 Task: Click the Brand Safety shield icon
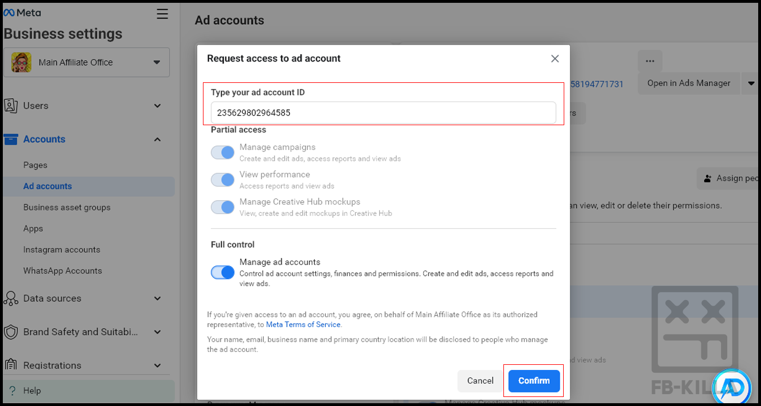[11, 332]
